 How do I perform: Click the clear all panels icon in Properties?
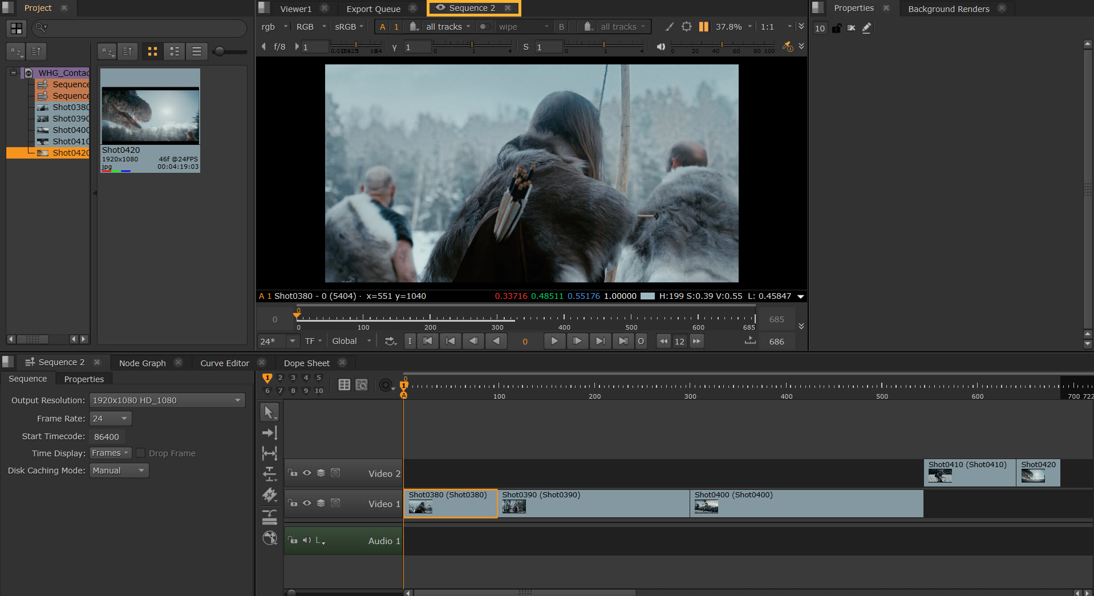pyautogui.click(x=852, y=28)
